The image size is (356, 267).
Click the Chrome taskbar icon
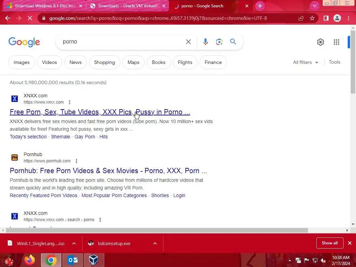(51, 260)
